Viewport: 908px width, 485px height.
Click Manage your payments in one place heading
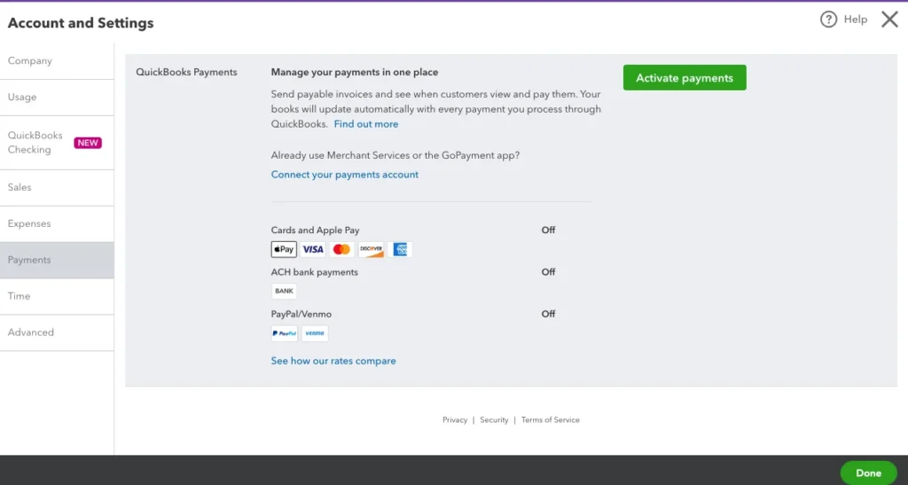[x=355, y=72]
